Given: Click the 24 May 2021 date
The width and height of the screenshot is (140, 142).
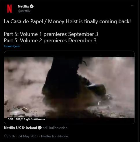Looking at the screenshot, I should coord(28,136).
